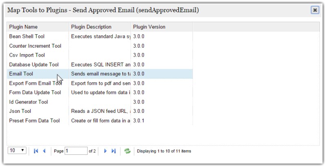Screen dimensions: 326x167
Task: Choose the Counter Increment Tool row
Action: pos(100,46)
